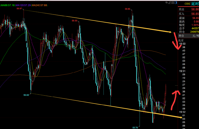Image resolution: width=199 pixels, height=129 pixels.
Task: Click the MA66:57.16 indicator label
Action: point(8,5)
